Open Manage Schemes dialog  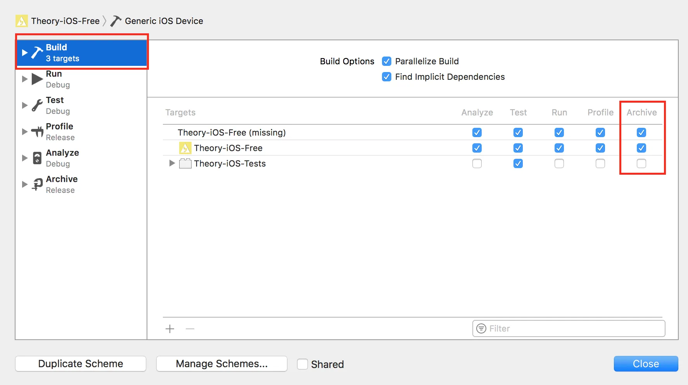point(221,364)
